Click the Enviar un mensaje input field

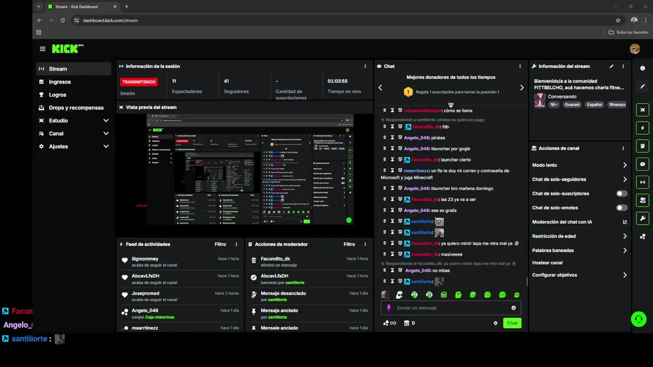(x=451, y=308)
